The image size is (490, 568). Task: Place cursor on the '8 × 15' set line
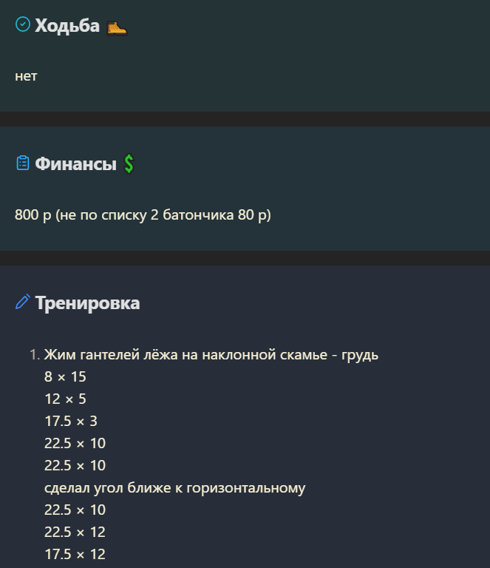(65, 377)
